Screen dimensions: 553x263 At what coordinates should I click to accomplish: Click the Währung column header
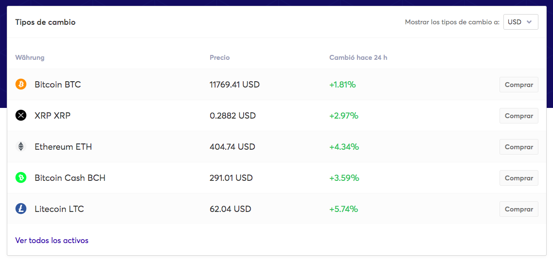(x=30, y=57)
